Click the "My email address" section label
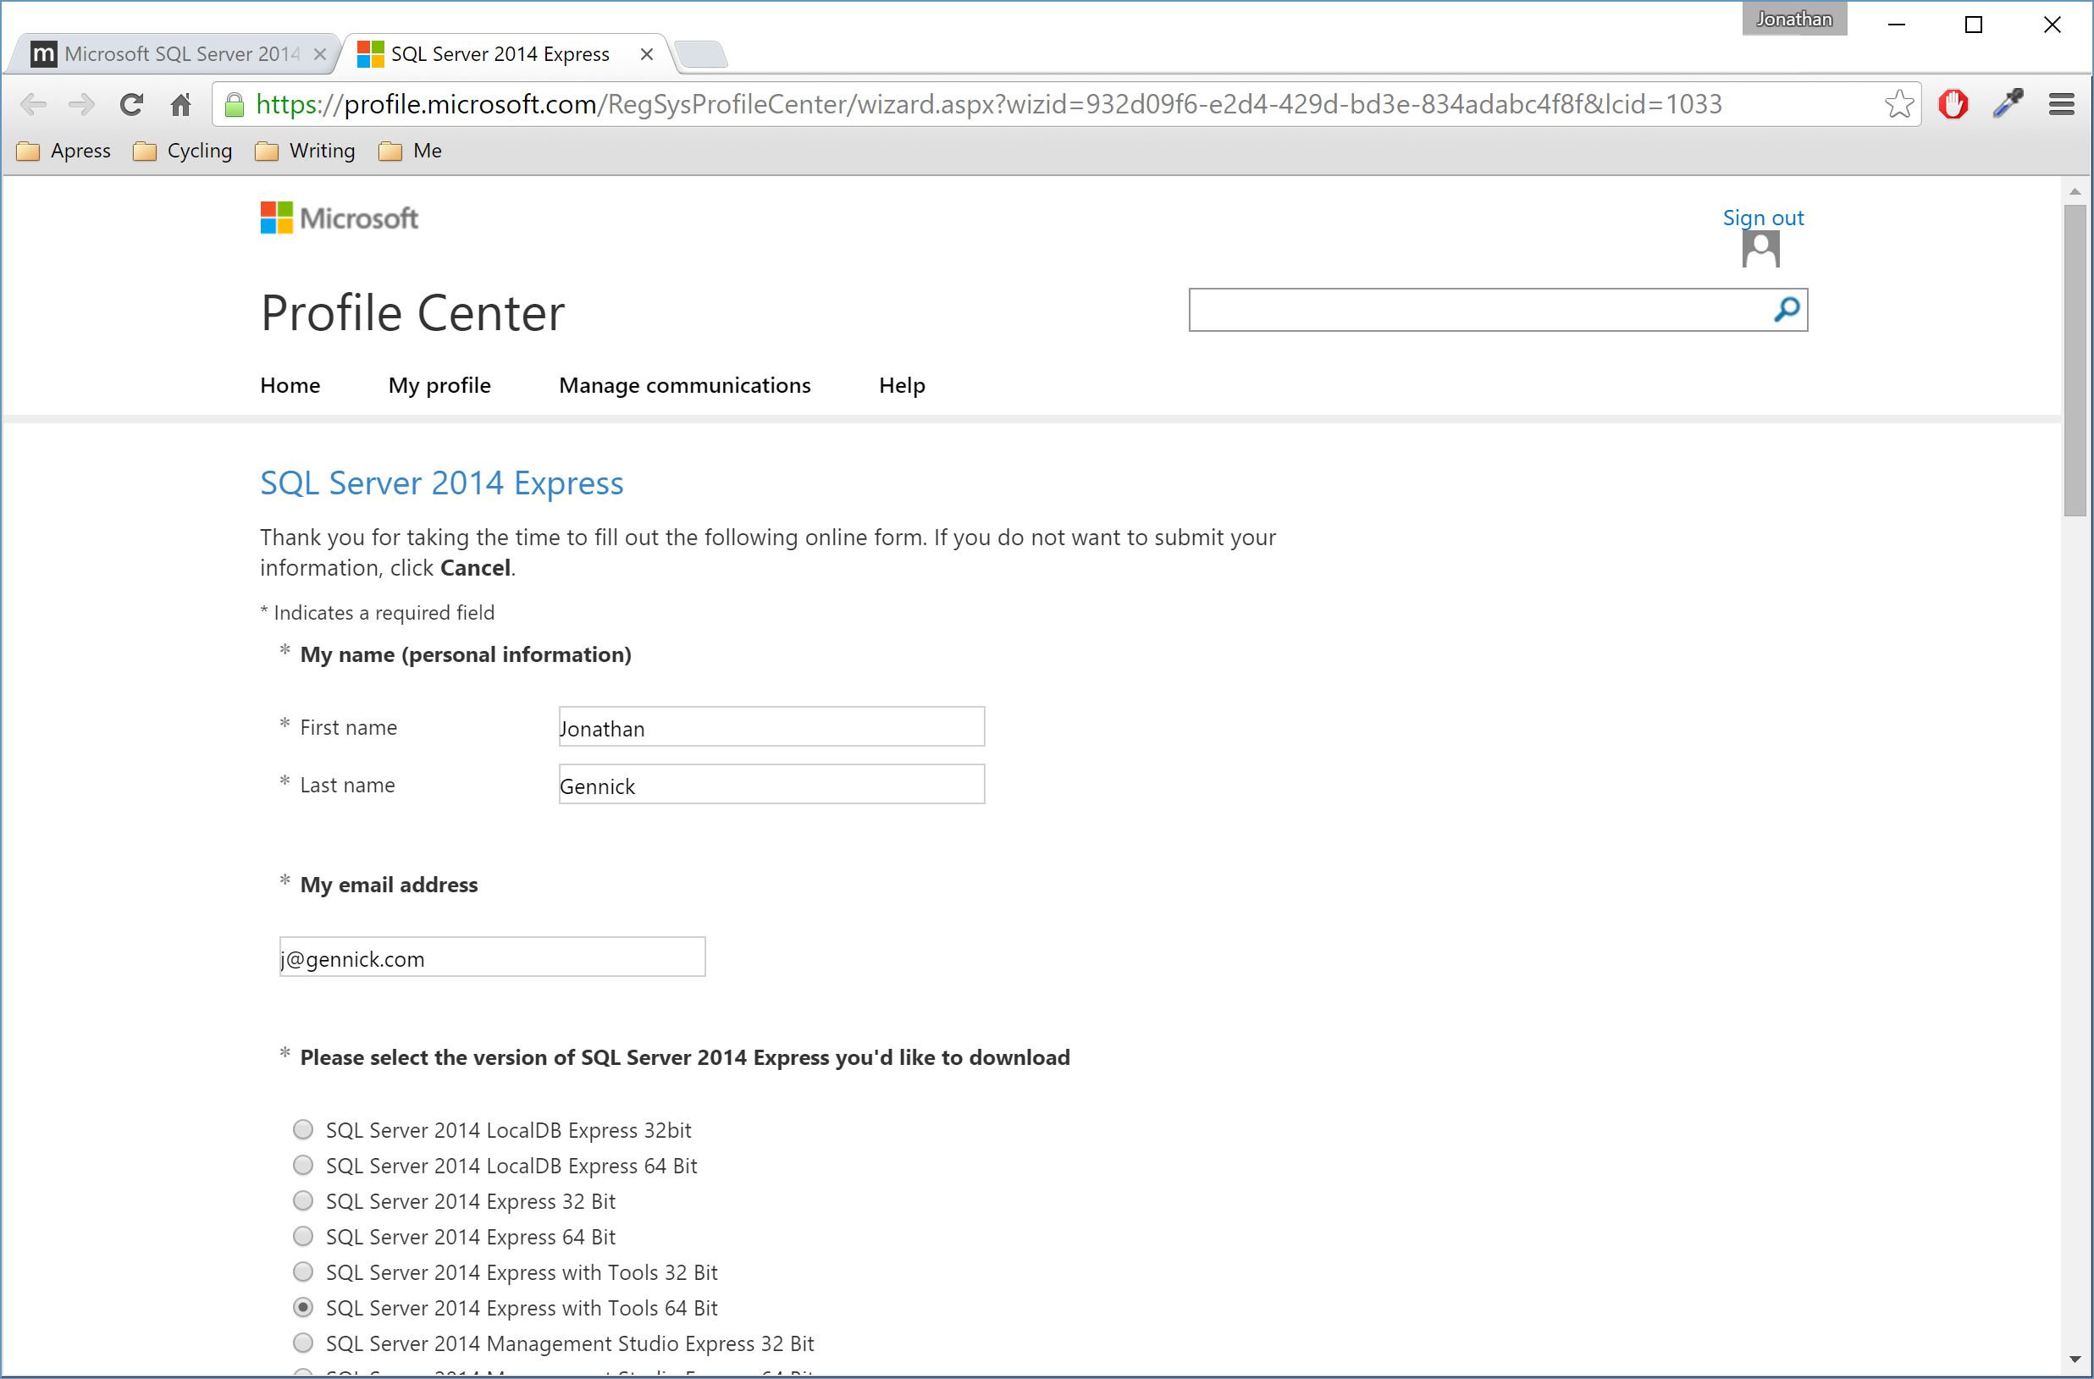Image resolution: width=2094 pixels, height=1379 pixels. (x=389, y=885)
